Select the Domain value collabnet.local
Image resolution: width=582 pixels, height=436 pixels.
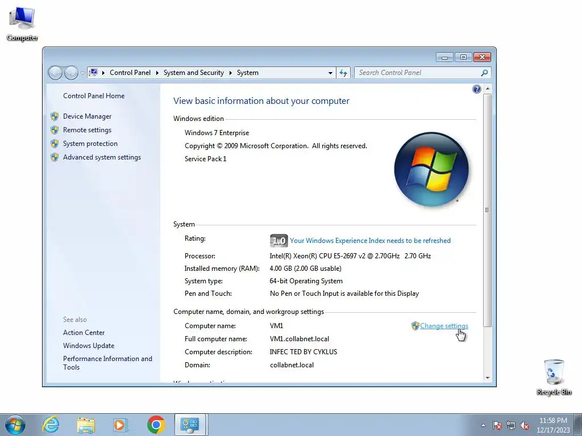(x=292, y=365)
